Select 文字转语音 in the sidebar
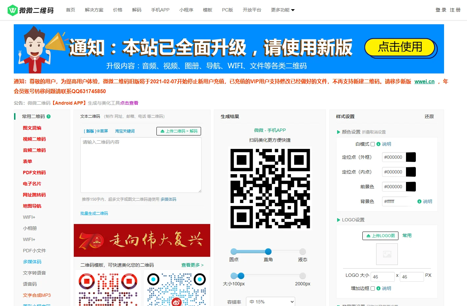Viewport: 467px width, 306px height. [x=34, y=273]
